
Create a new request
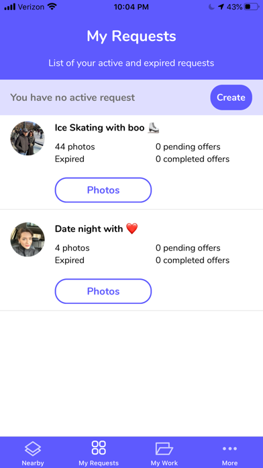click(x=231, y=97)
